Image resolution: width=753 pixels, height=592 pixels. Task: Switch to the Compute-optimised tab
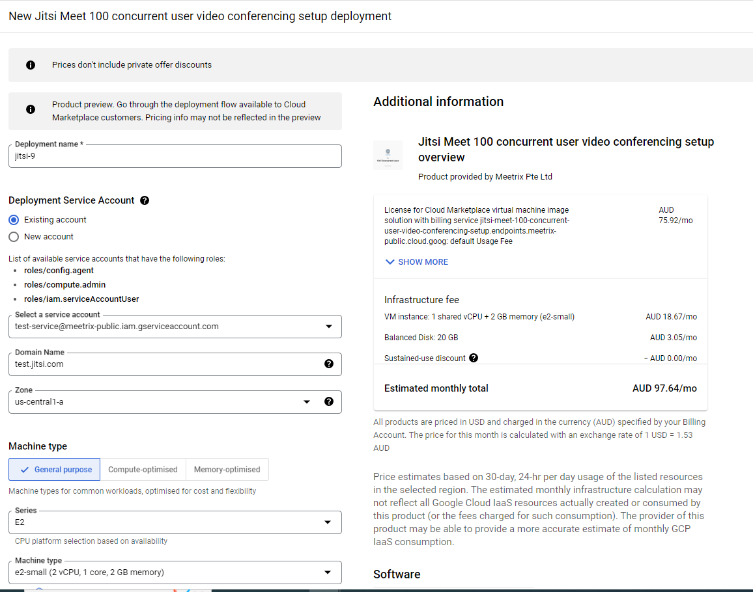point(143,469)
